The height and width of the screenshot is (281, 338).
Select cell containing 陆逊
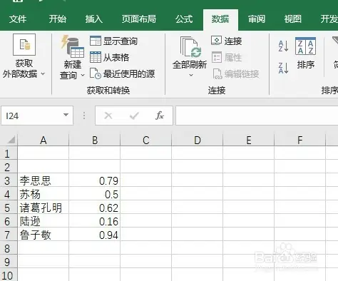click(43, 221)
